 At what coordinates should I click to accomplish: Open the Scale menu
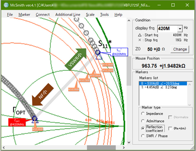click(x=90, y=15)
